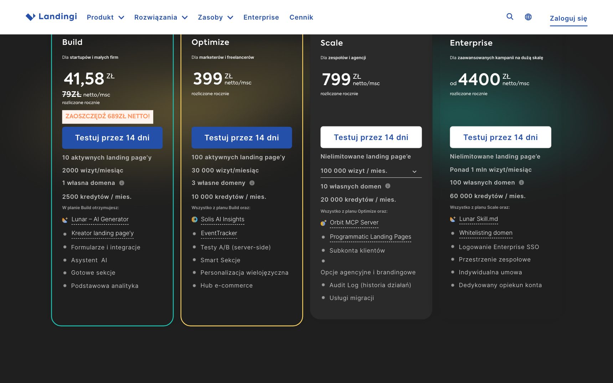The height and width of the screenshot is (383, 613).
Task: Click 'Personalizacja wielojęzyczna' text
Action: [x=244, y=273]
